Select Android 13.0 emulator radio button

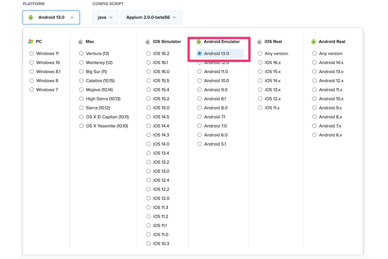pos(200,53)
